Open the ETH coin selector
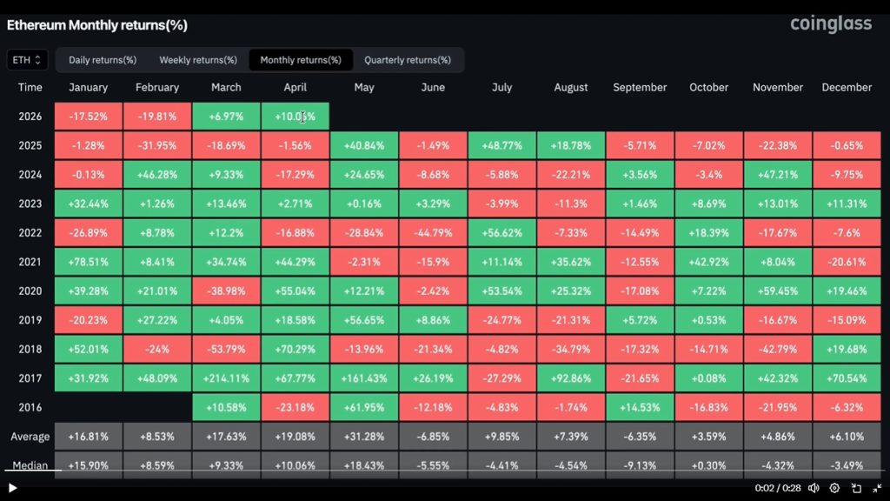890x501 pixels. coord(26,59)
